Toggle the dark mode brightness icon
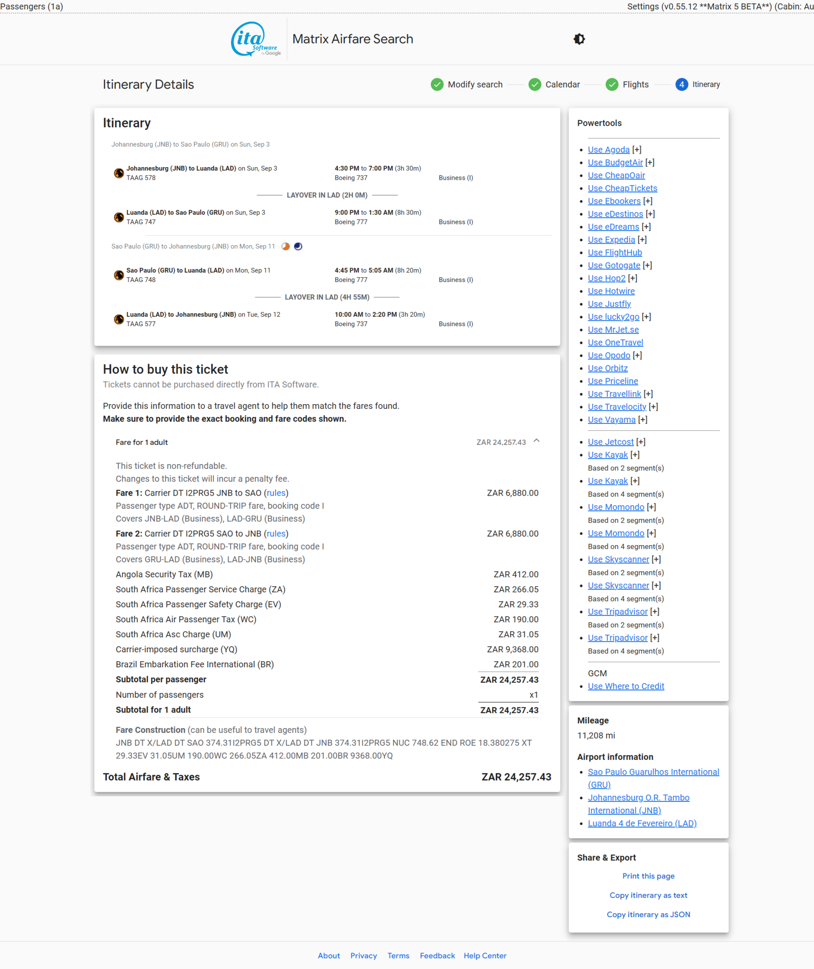Image resolution: width=814 pixels, height=969 pixels. pos(579,39)
